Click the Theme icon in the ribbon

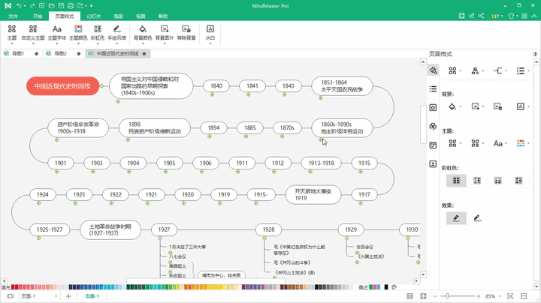click(x=12, y=29)
